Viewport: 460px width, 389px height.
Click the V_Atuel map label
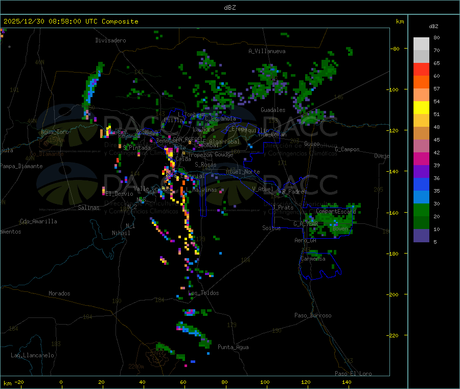[x=263, y=189]
